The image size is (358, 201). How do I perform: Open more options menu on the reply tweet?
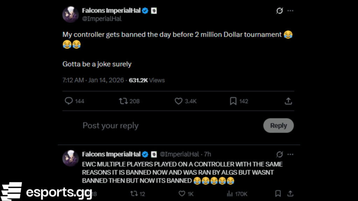tap(290, 154)
